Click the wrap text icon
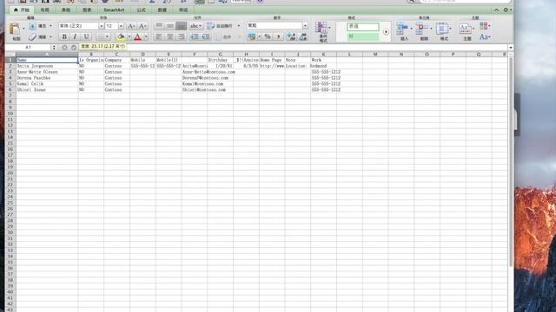Screen dimensions: 556x312 pyautogui.click(x=210, y=26)
